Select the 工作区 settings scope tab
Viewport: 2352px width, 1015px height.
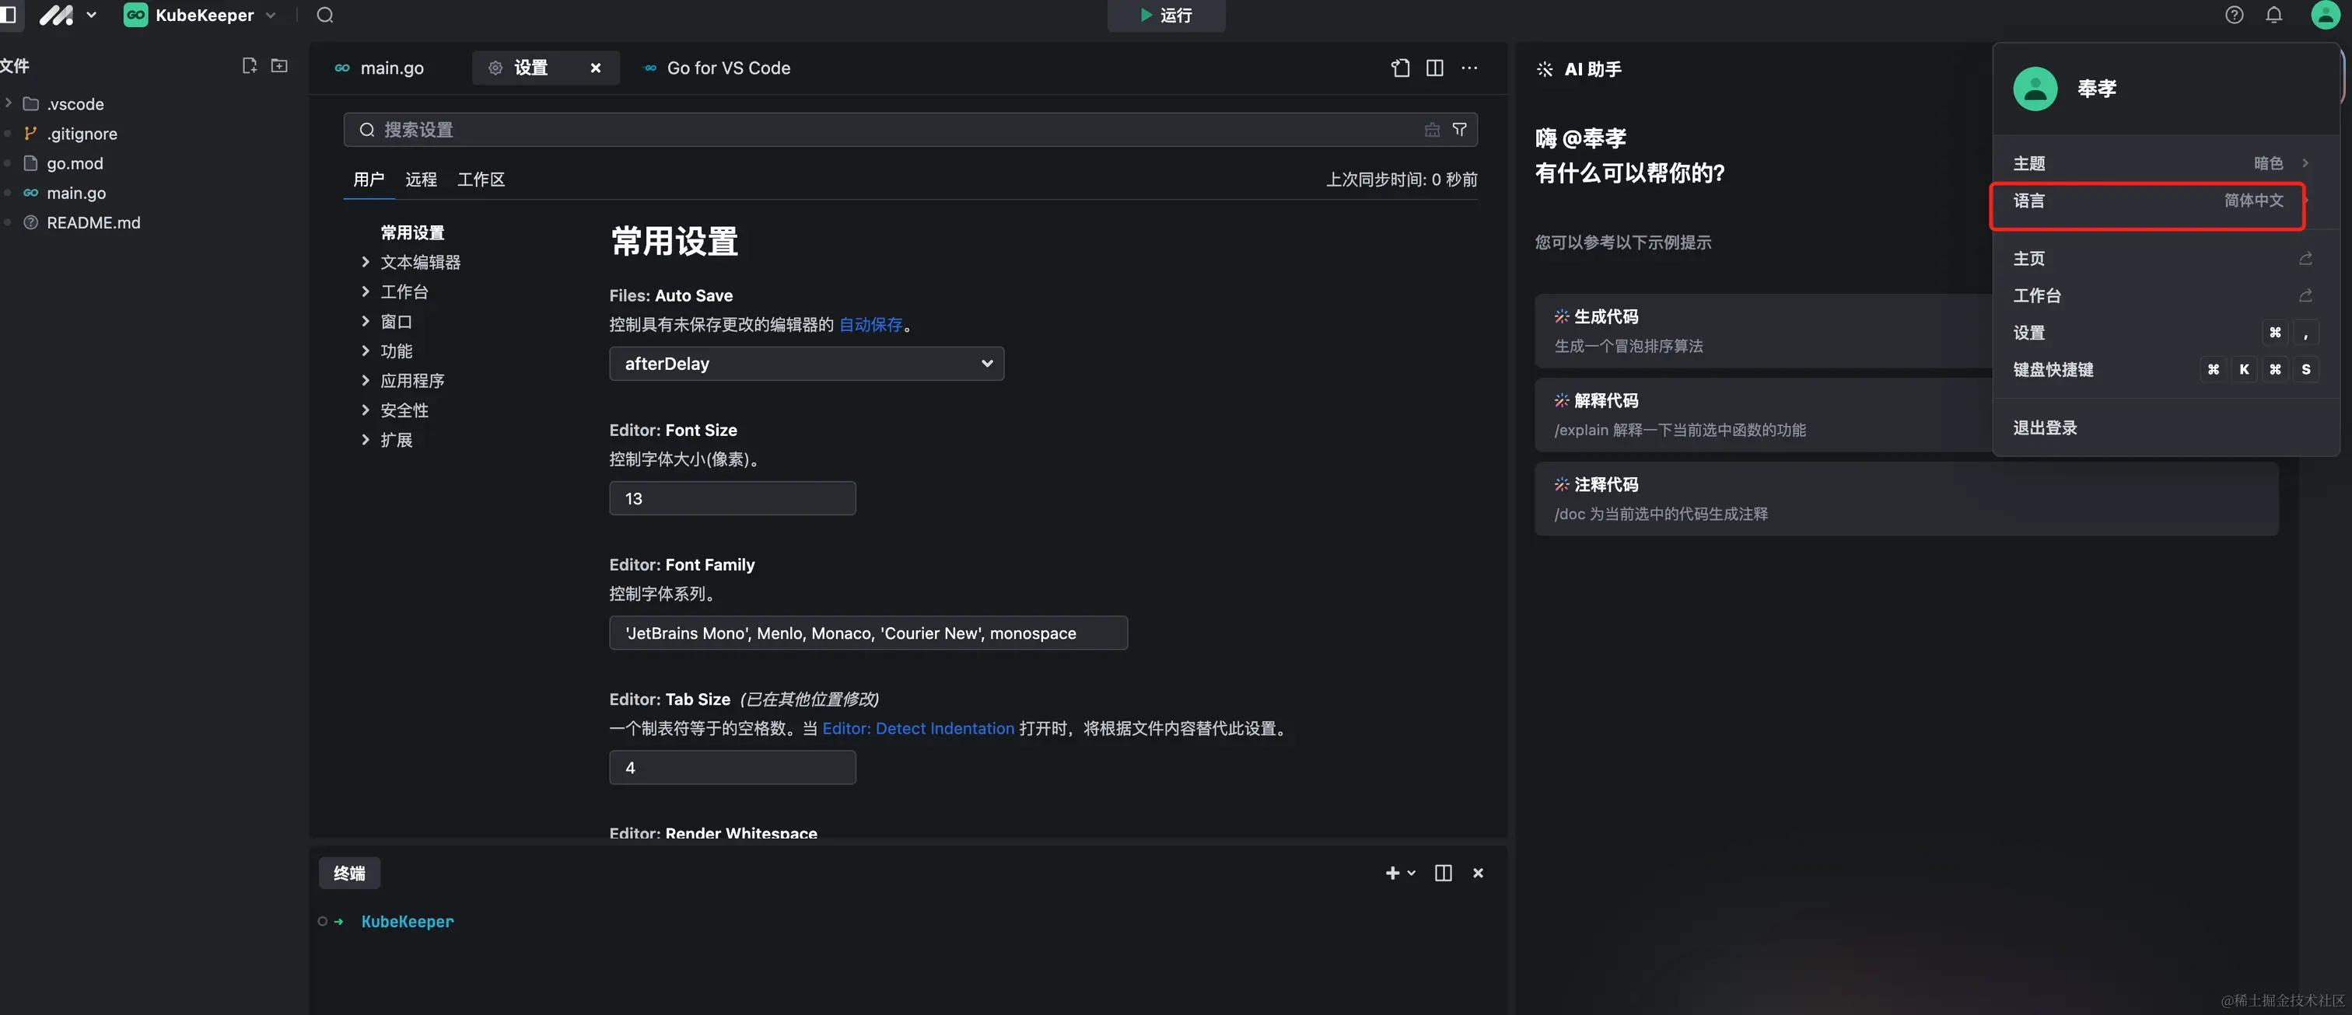click(x=481, y=180)
